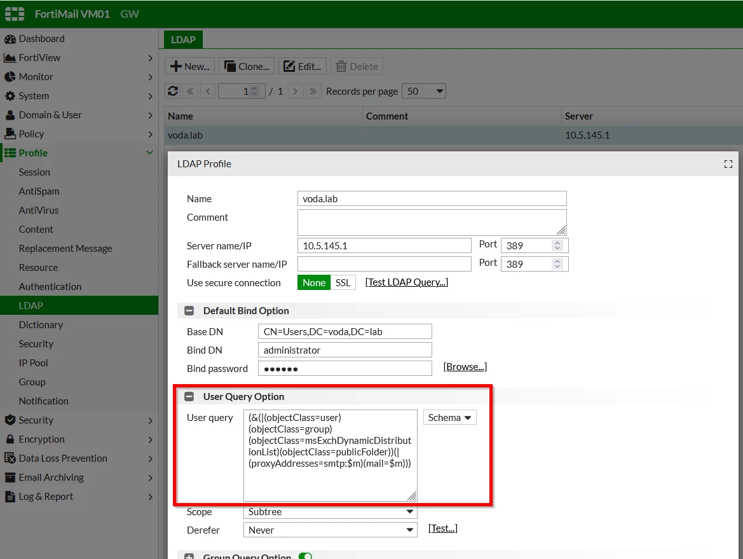Expand the Policy menu chevron

point(150,134)
